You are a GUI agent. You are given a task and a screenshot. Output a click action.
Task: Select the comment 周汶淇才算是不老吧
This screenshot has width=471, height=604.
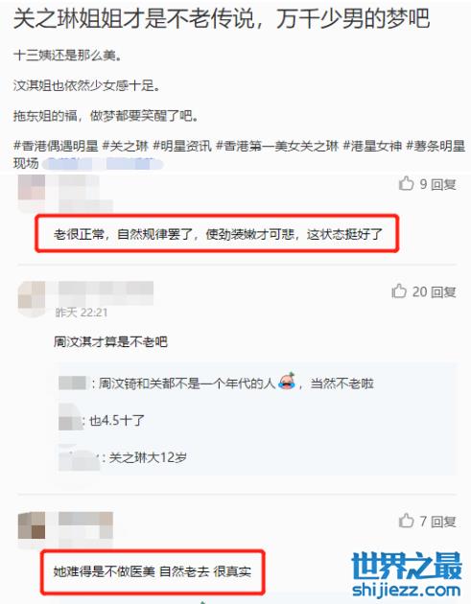click(110, 342)
